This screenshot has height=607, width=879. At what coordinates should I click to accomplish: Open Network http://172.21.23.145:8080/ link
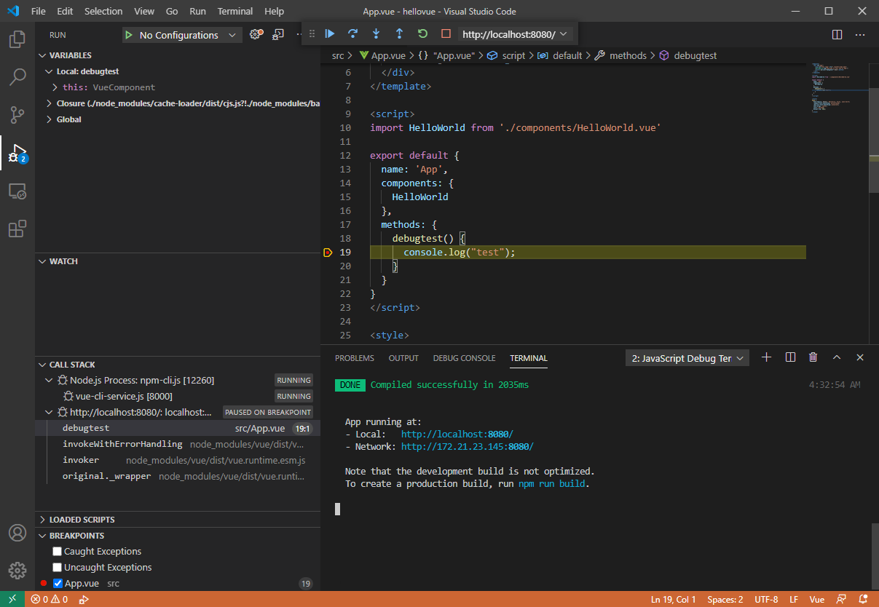468,447
